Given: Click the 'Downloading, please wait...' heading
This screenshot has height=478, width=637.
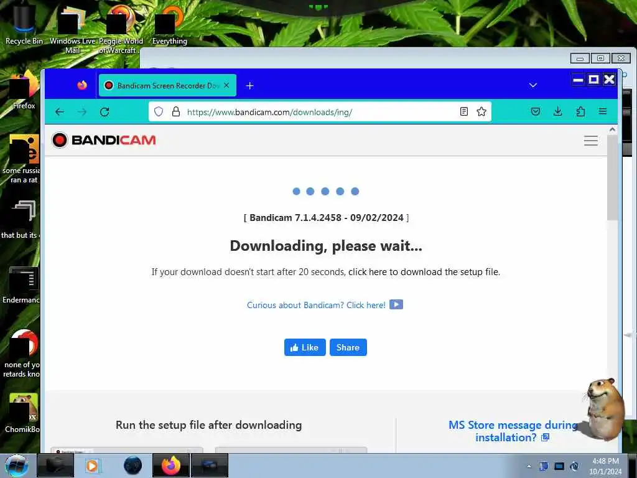Looking at the screenshot, I should point(326,246).
